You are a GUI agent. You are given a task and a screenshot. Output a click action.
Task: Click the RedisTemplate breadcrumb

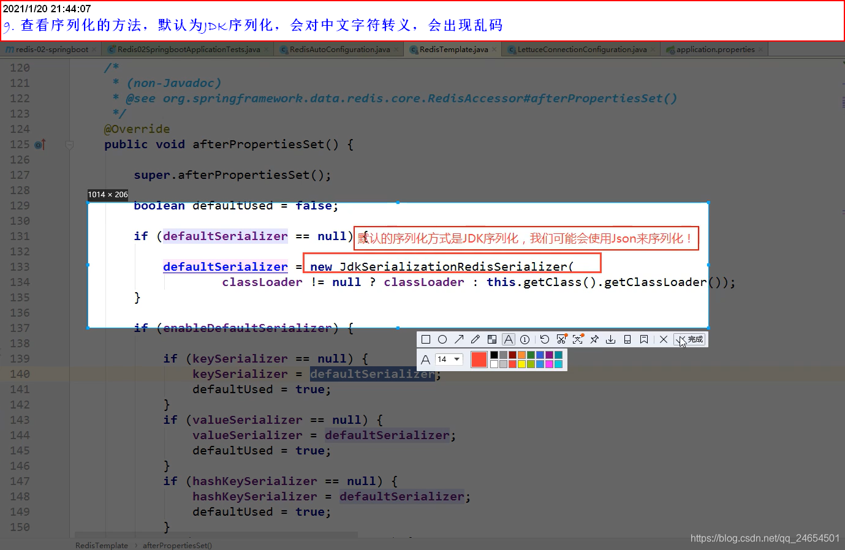pos(102,545)
